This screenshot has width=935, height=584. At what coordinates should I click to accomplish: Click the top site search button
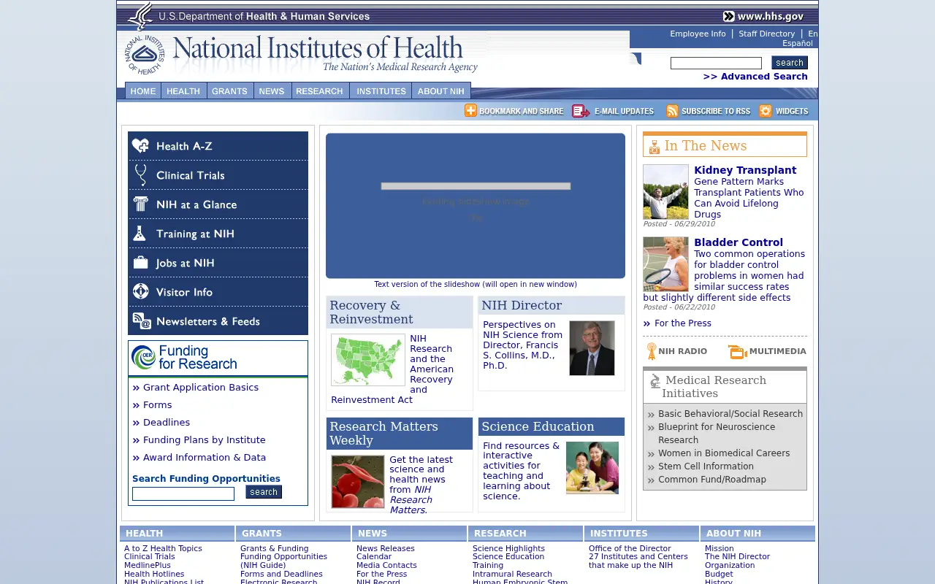pyautogui.click(x=790, y=63)
